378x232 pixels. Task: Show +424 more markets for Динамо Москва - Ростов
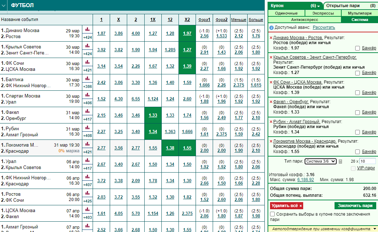(x=88, y=37)
